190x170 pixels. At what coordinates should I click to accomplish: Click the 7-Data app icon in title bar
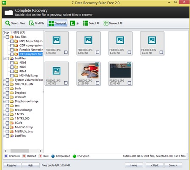tap(4, 3)
